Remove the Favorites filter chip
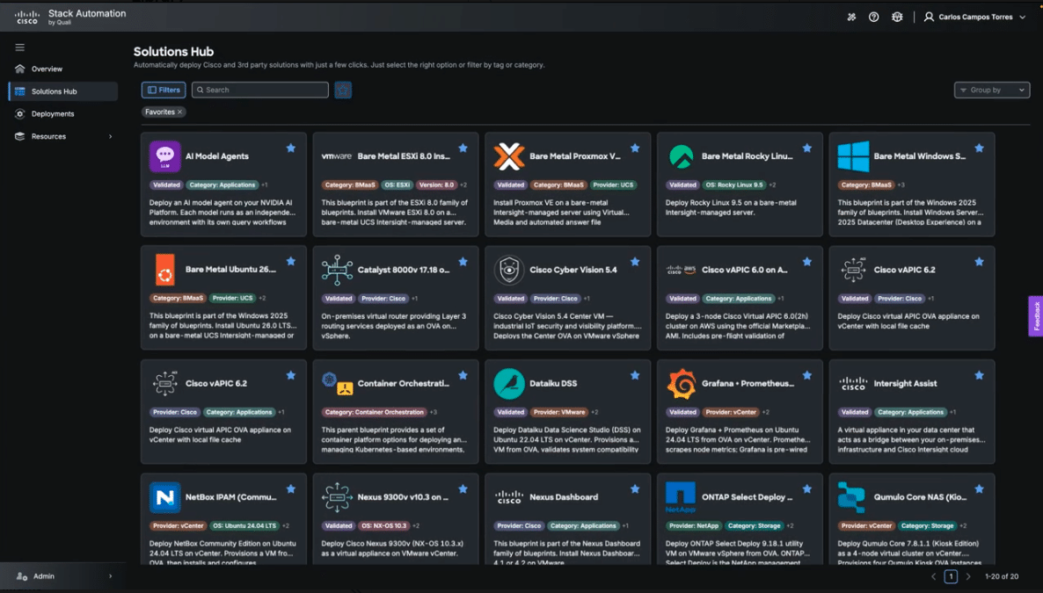The width and height of the screenshot is (1043, 593). [x=179, y=112]
